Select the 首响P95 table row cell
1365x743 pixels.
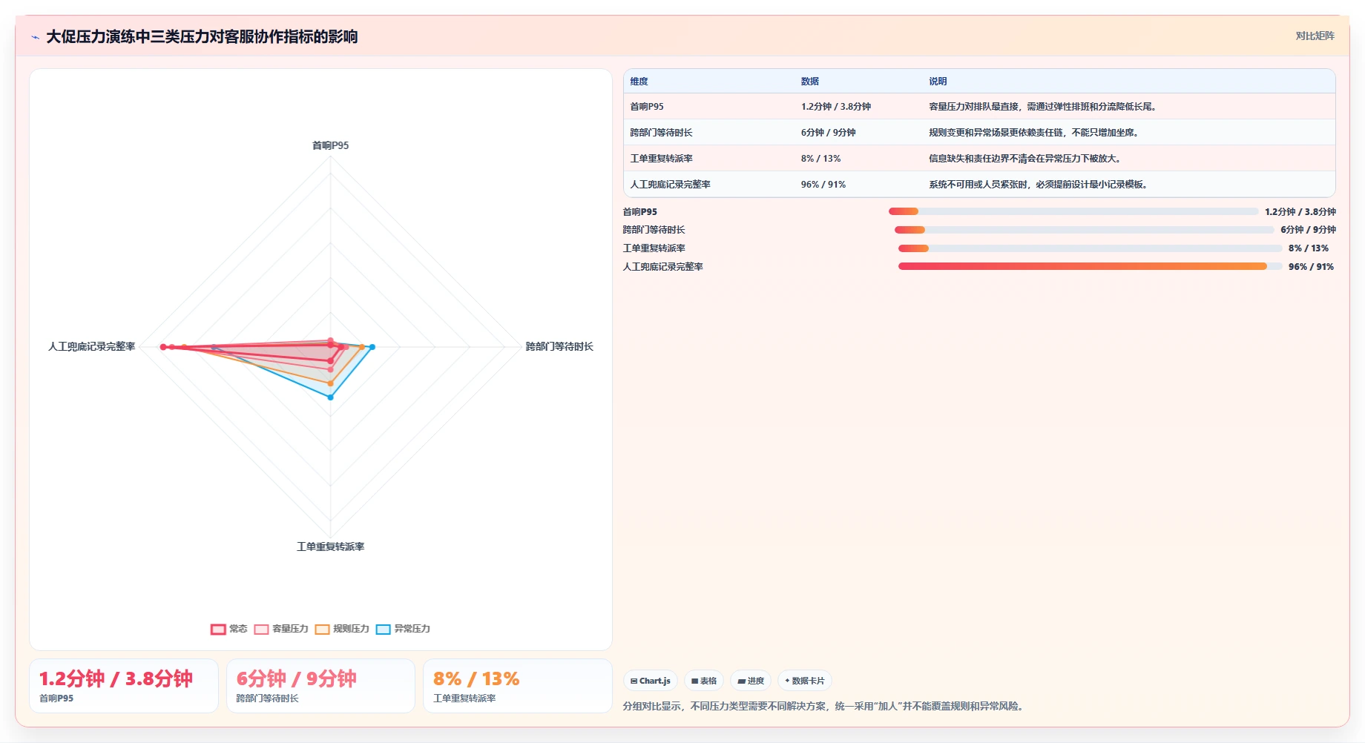coord(709,107)
